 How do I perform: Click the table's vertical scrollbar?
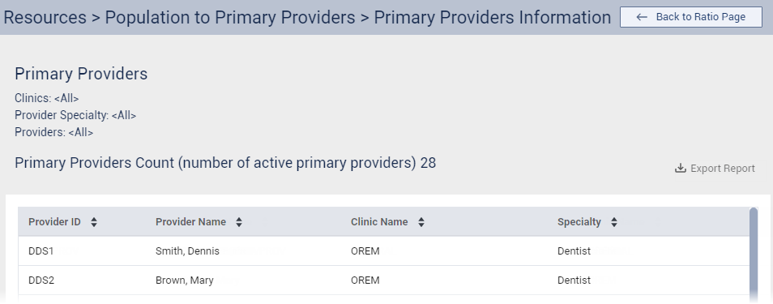click(754, 255)
